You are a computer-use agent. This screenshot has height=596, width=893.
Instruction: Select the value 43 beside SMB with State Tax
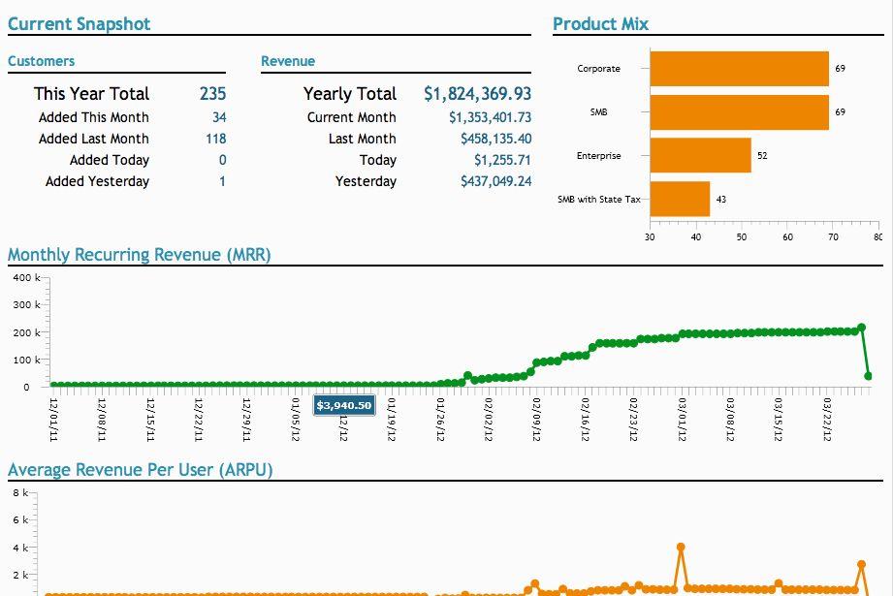pyautogui.click(x=721, y=200)
